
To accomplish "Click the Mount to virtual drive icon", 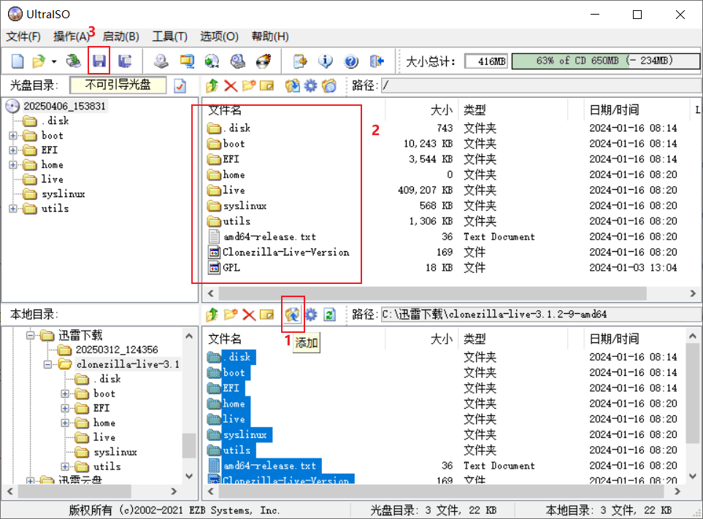I will 238,61.
